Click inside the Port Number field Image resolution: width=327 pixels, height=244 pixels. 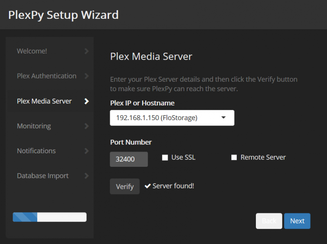tap(128, 159)
